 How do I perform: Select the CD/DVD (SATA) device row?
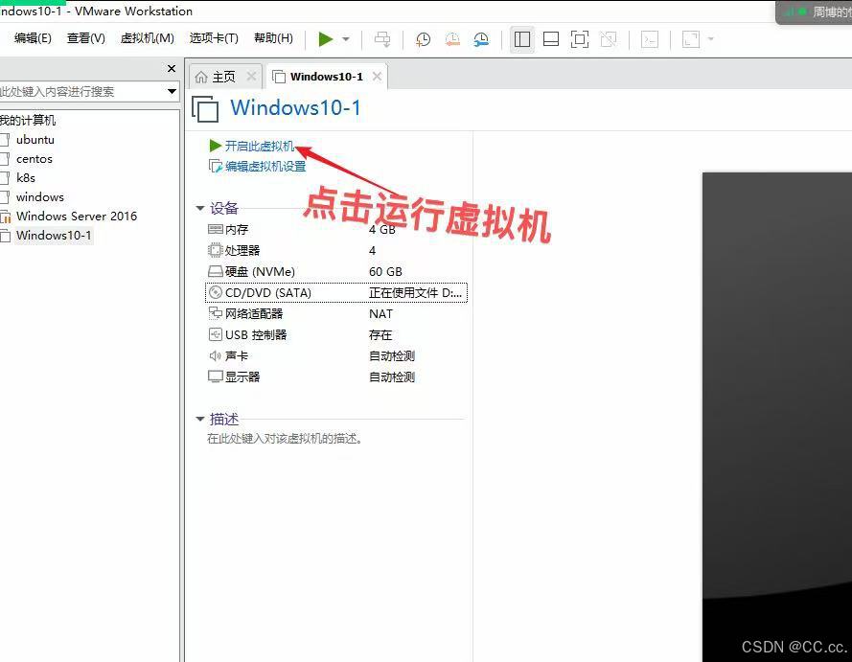click(336, 293)
